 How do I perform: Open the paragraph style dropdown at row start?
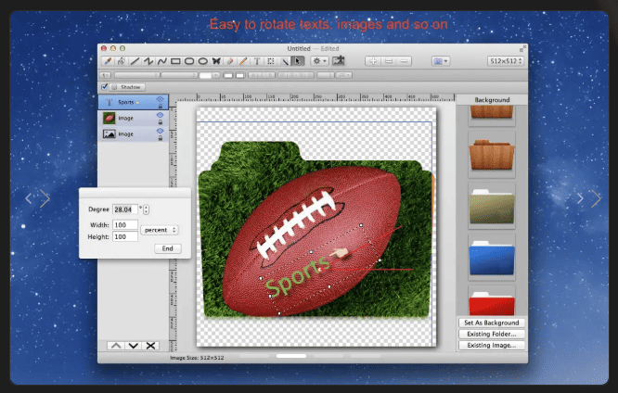105,75
